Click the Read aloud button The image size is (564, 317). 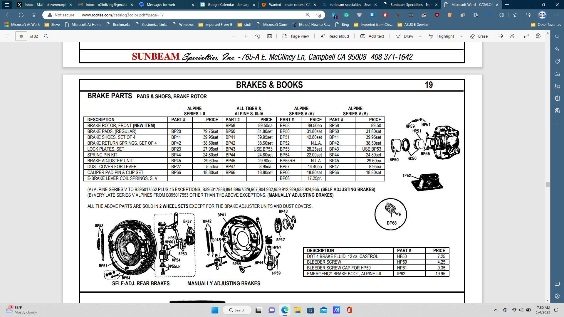pos(335,36)
